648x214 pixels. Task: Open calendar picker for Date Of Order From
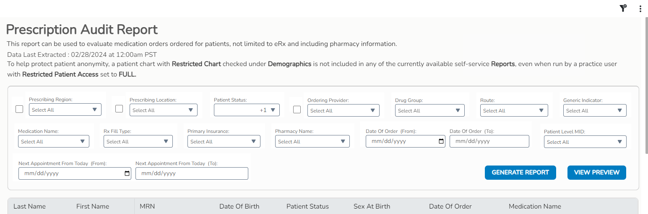tap(441, 141)
